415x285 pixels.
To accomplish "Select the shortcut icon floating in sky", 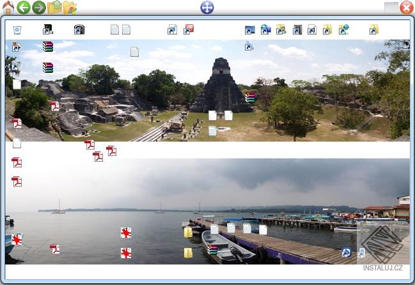I will tap(249, 46).
